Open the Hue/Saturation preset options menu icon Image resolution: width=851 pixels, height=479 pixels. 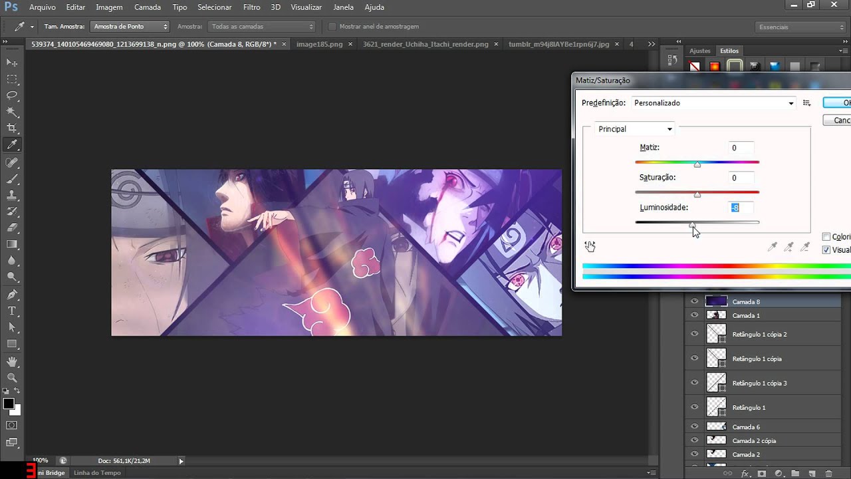point(806,103)
